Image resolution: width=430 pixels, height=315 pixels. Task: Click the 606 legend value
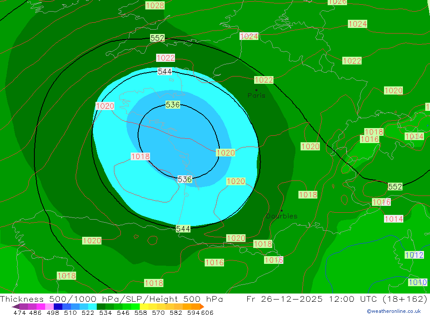[x=207, y=313]
